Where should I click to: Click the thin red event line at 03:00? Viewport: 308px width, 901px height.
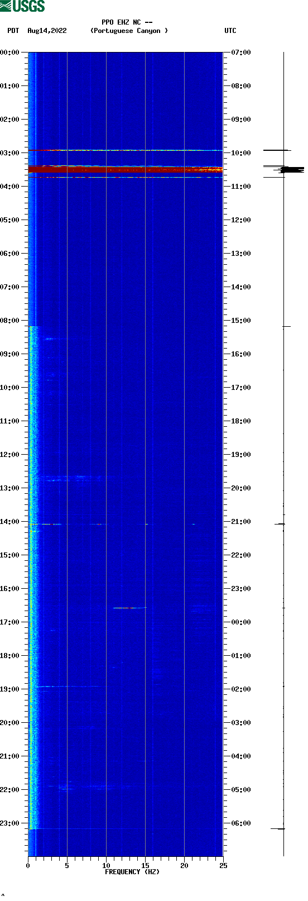coord(126,150)
